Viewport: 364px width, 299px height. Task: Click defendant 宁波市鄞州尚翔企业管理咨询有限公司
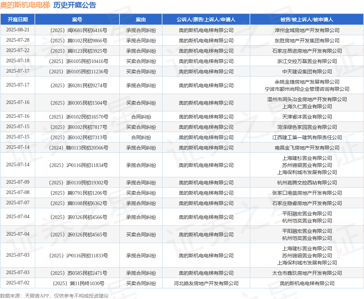click(307, 89)
